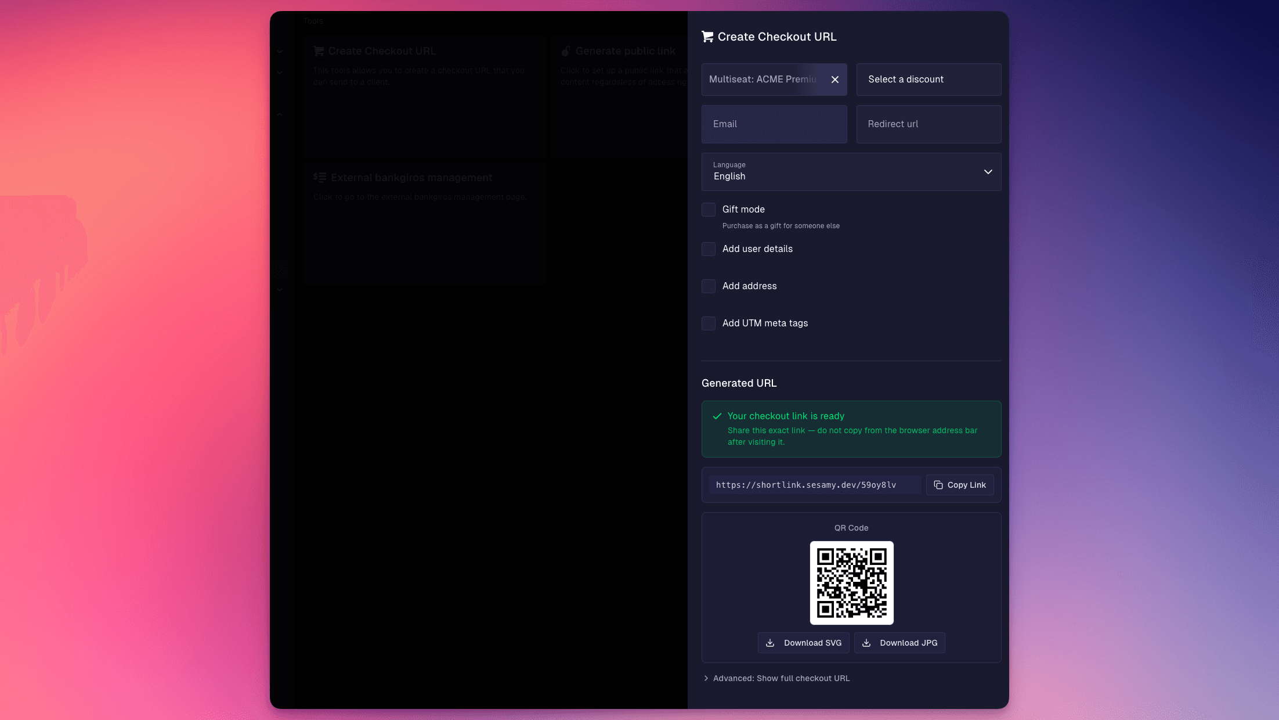
Task: Enable the Gift mode checkbox
Action: coord(709,210)
